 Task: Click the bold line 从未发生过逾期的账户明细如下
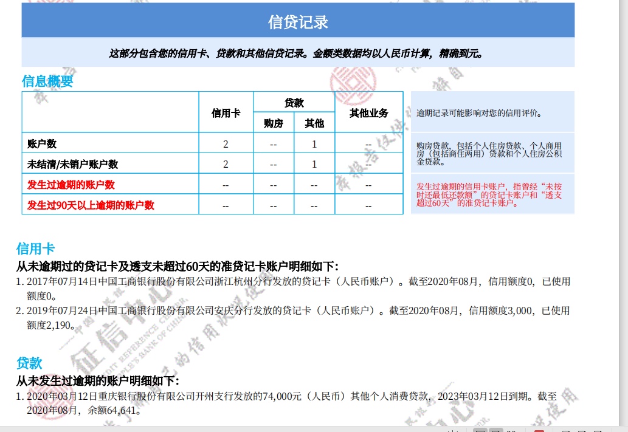point(98,381)
